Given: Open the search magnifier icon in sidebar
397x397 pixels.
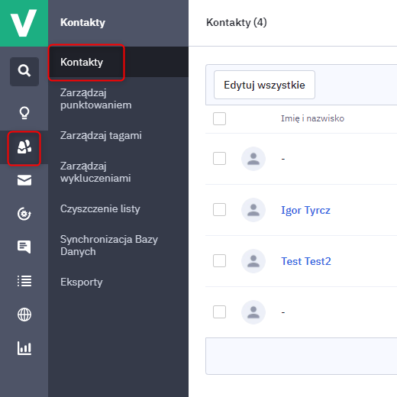Looking at the screenshot, I should [24, 71].
